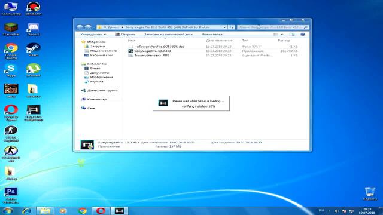Click the network icon in the system tray
The image size is (383, 215).
pyautogui.click(x=351, y=211)
